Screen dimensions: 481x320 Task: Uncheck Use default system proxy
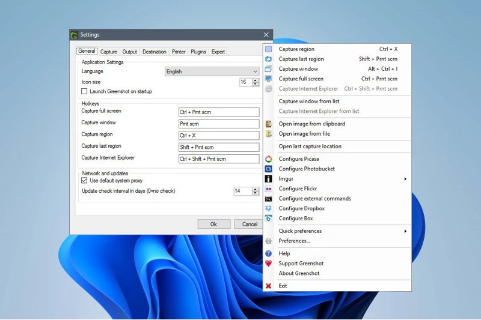(84, 180)
